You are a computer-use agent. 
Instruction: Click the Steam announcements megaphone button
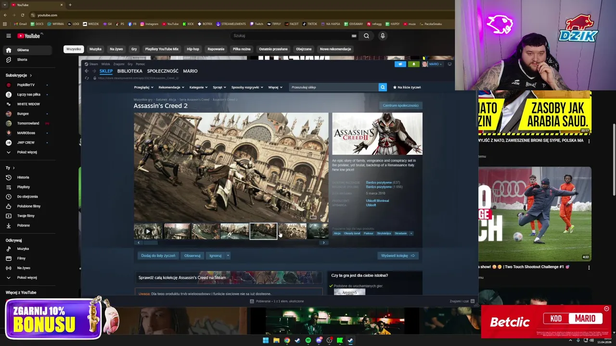400,64
